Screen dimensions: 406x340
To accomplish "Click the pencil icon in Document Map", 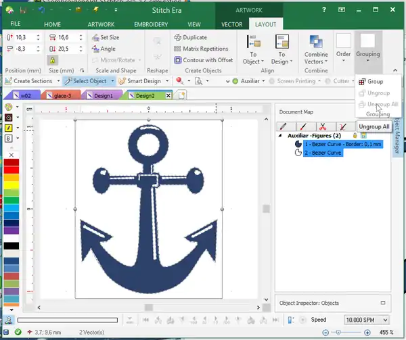I will tap(284, 126).
